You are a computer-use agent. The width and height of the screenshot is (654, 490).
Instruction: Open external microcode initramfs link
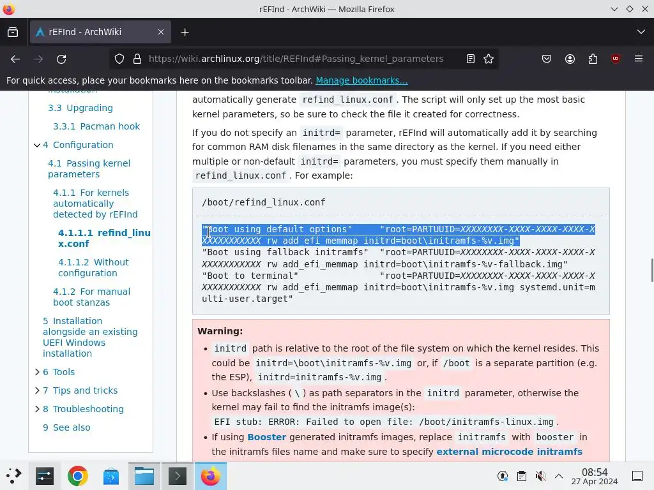[509, 452]
